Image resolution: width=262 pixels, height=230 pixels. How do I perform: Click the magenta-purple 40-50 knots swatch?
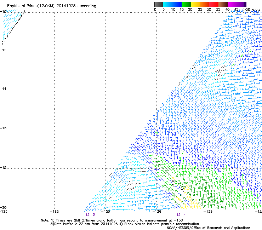[237, 5]
